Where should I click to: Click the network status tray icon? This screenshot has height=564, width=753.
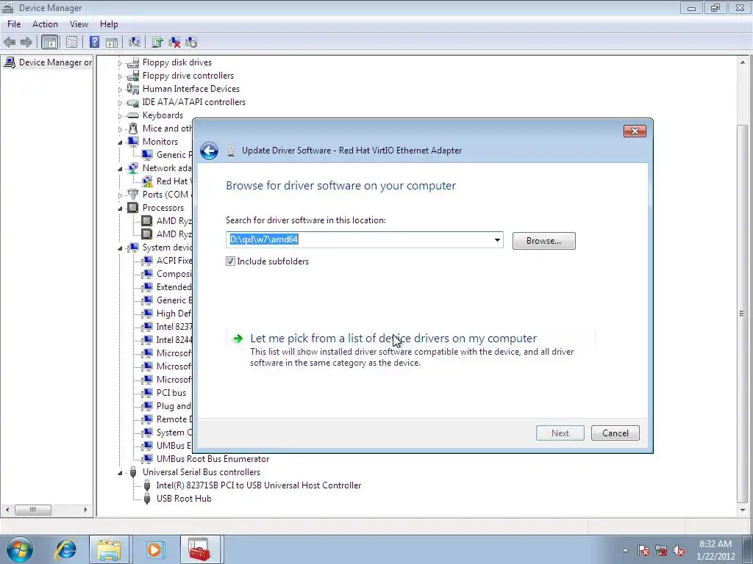point(661,550)
